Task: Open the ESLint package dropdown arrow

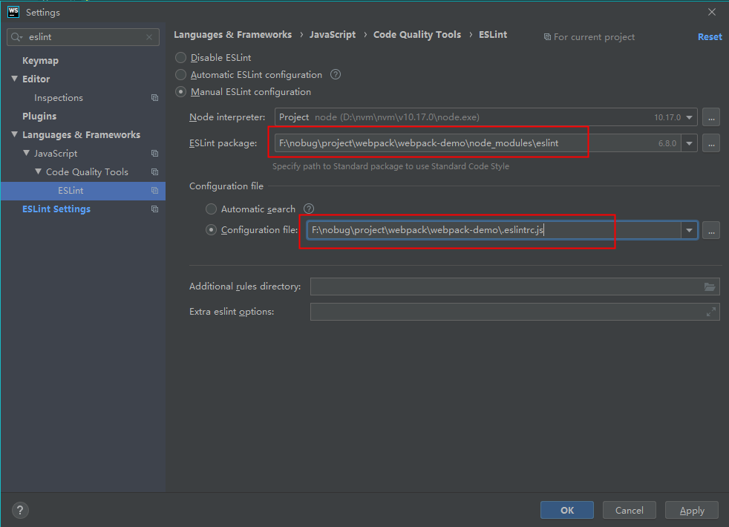Action: (x=689, y=143)
